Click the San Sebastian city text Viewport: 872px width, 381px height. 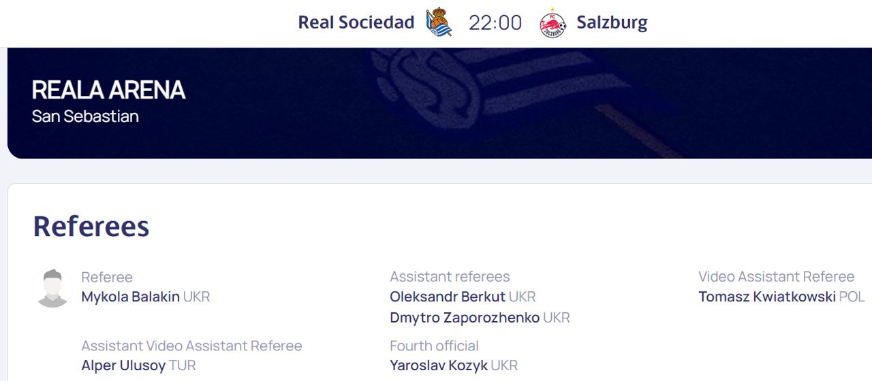click(x=85, y=116)
